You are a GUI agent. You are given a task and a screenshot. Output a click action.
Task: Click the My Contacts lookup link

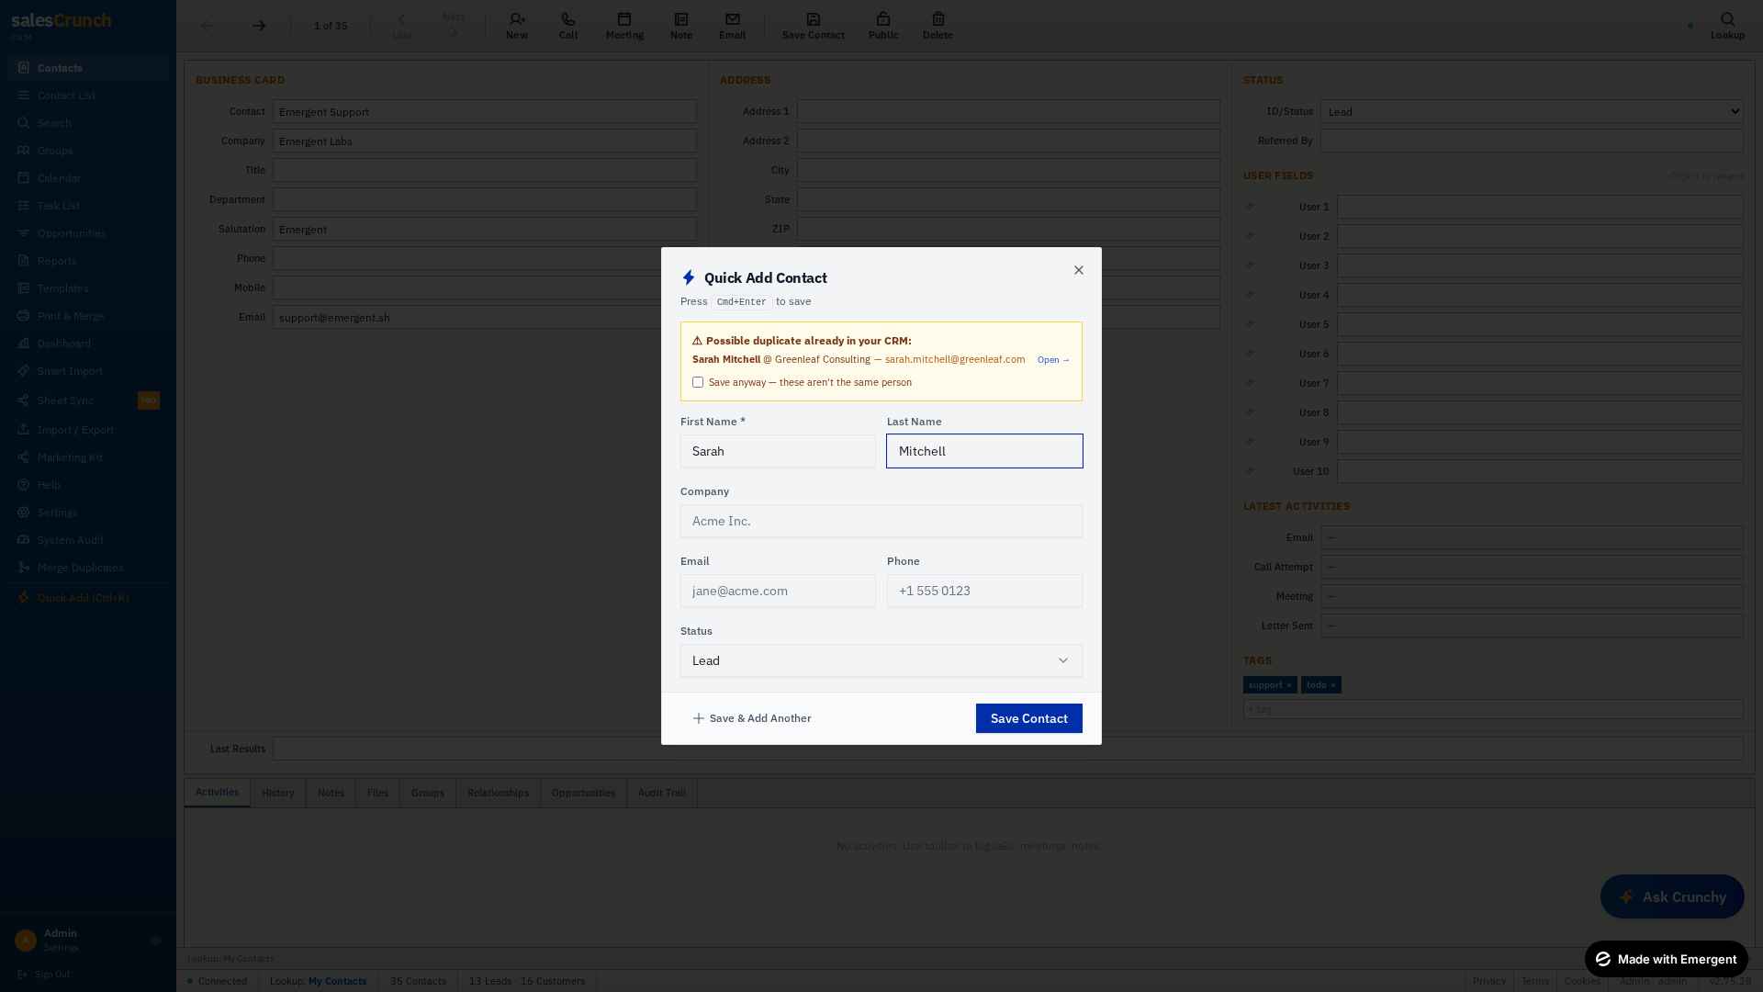click(x=337, y=981)
